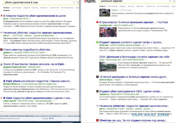Select ПОИСК tab in left window
Image resolution: width=176 pixels, height=123 pixels.
coord(6,8)
